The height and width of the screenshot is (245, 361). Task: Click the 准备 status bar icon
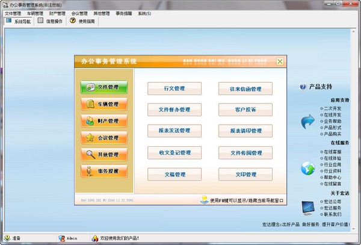pyautogui.click(x=7, y=238)
